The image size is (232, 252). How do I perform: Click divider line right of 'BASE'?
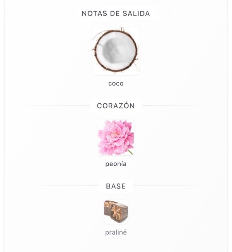pos(170,186)
